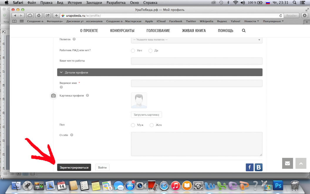Open the envelope contact widget
The width and height of the screenshot is (310, 194).
pyautogui.click(x=287, y=163)
